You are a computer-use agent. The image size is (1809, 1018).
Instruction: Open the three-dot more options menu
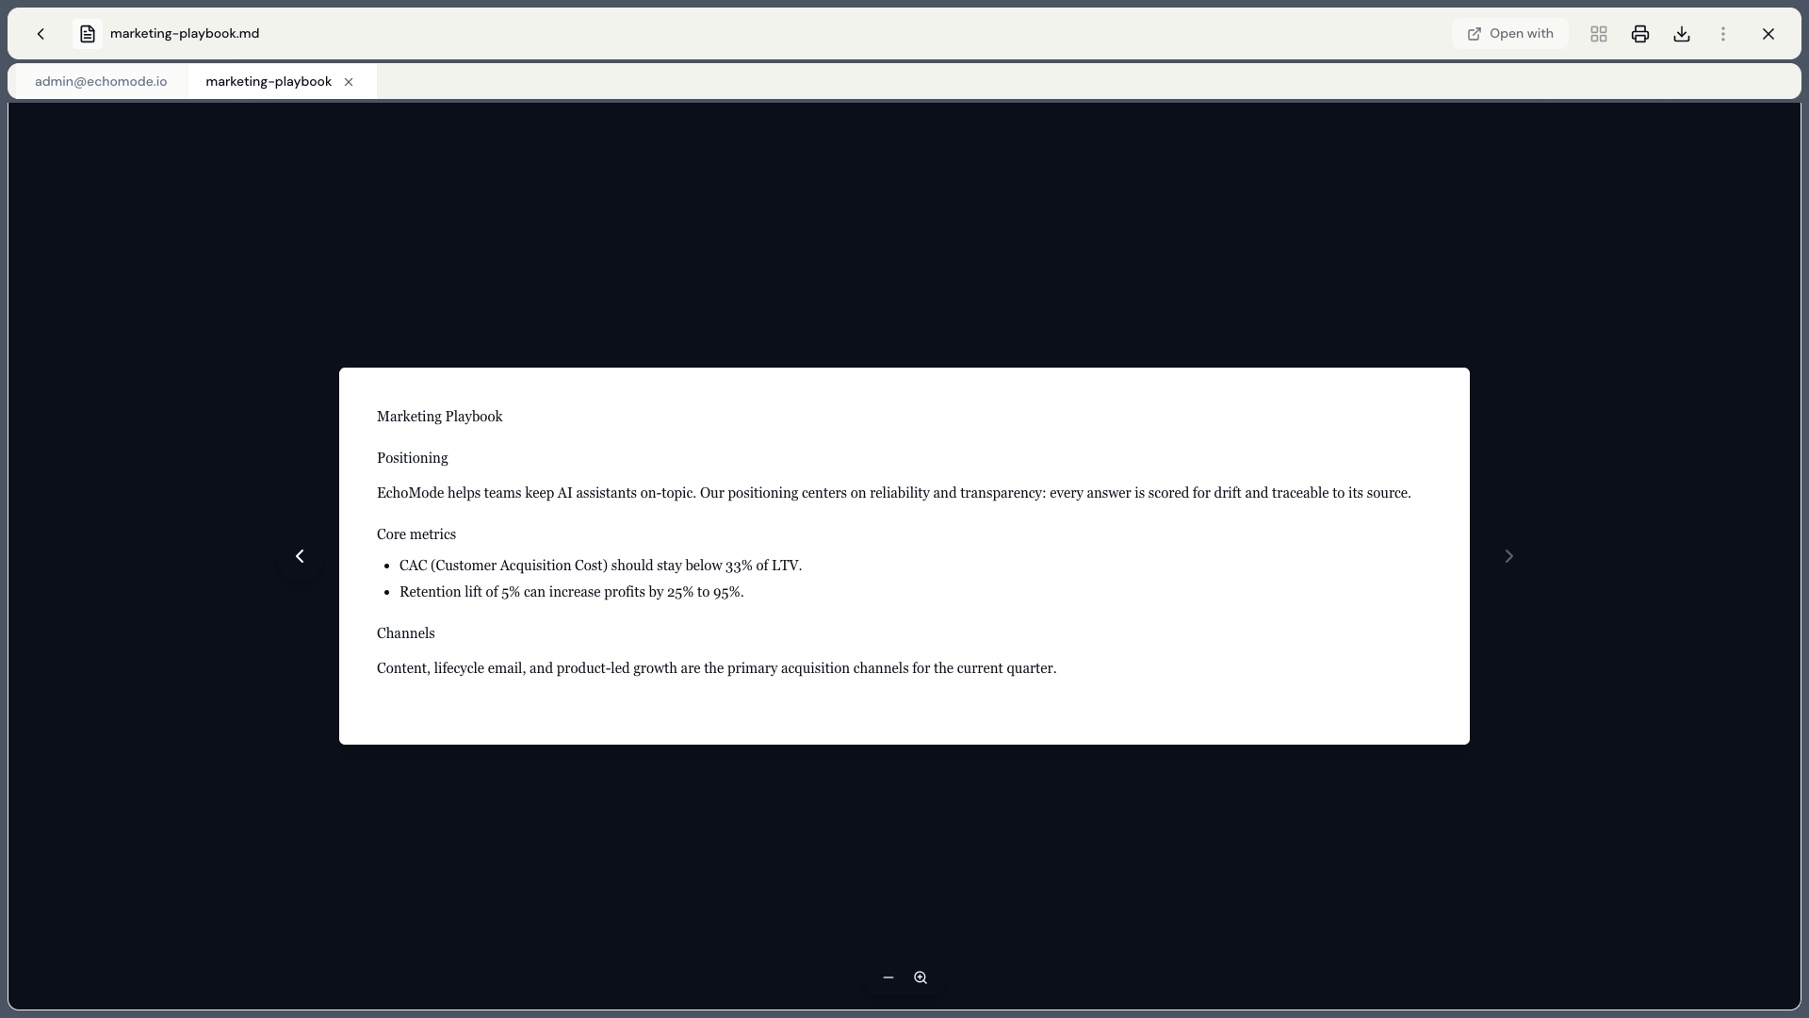click(1723, 34)
